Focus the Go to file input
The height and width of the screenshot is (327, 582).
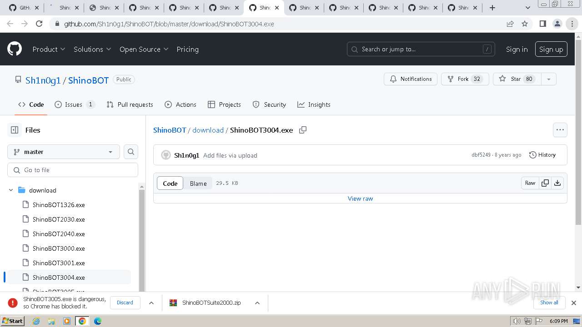[x=73, y=170]
